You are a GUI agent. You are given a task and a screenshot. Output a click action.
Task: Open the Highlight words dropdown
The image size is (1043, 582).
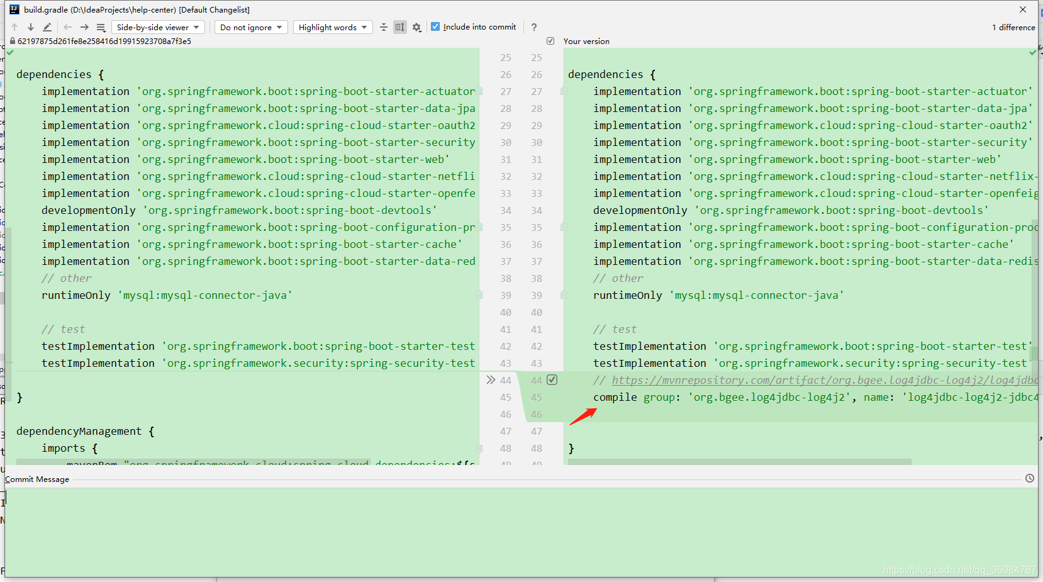tap(333, 27)
